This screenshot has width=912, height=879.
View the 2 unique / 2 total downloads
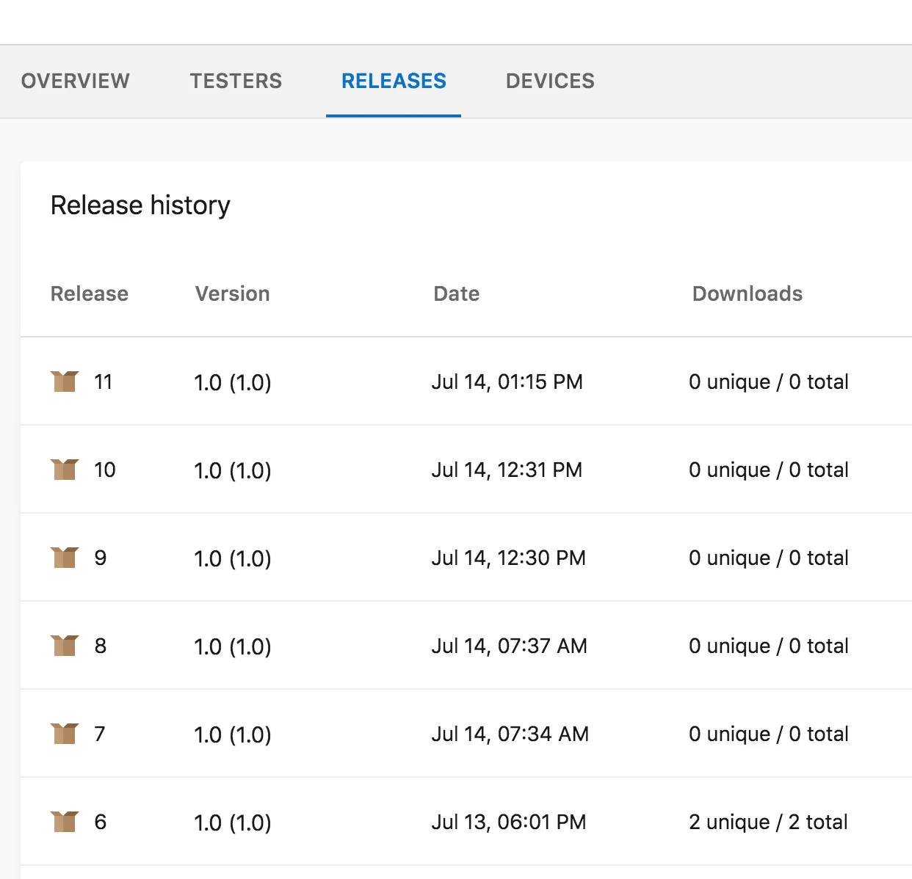[x=768, y=822]
